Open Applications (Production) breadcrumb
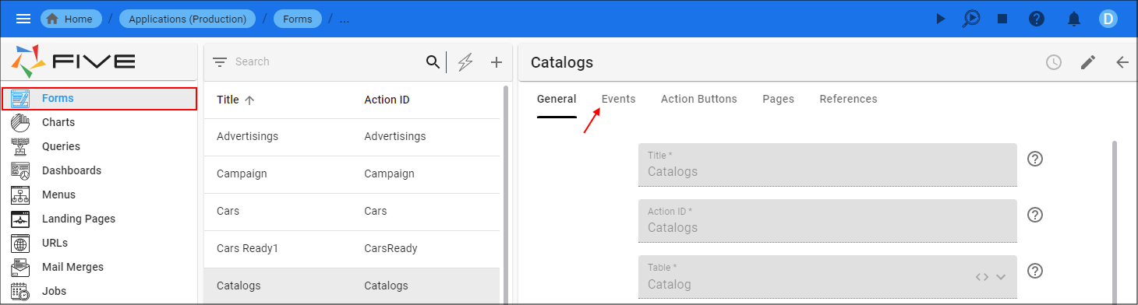The height and width of the screenshot is (305, 1138). [x=188, y=19]
